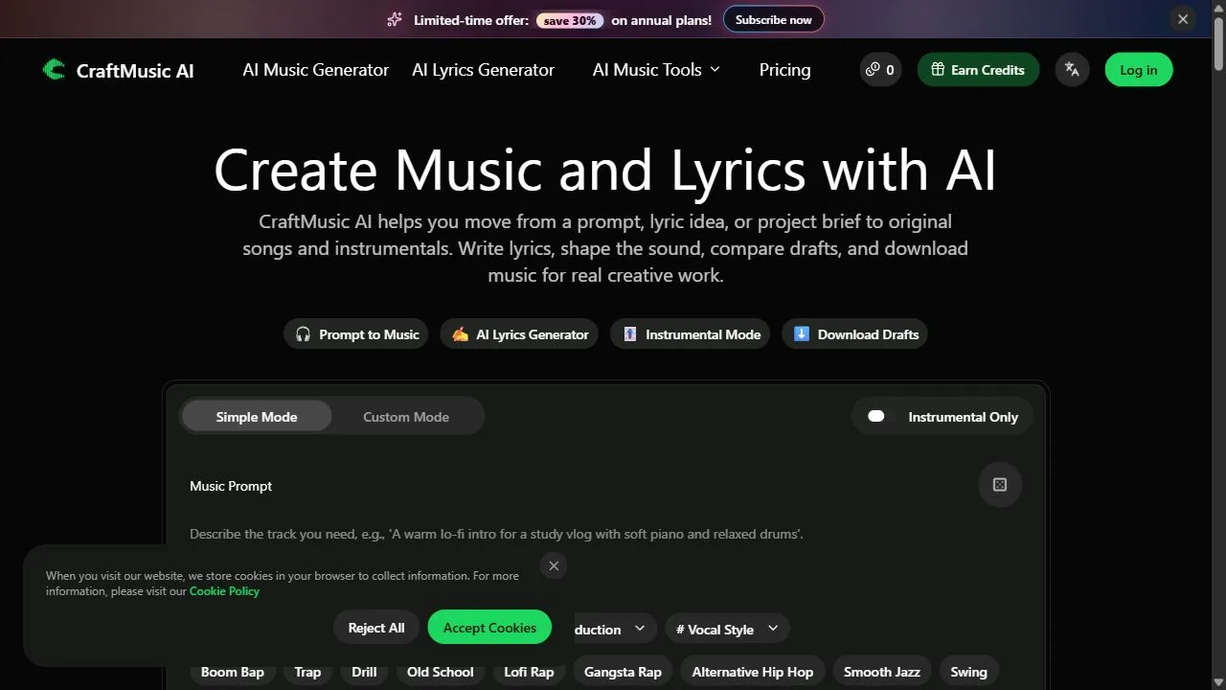Click the Earn Credits button
Screen dimensions: 1226x690
(978, 70)
